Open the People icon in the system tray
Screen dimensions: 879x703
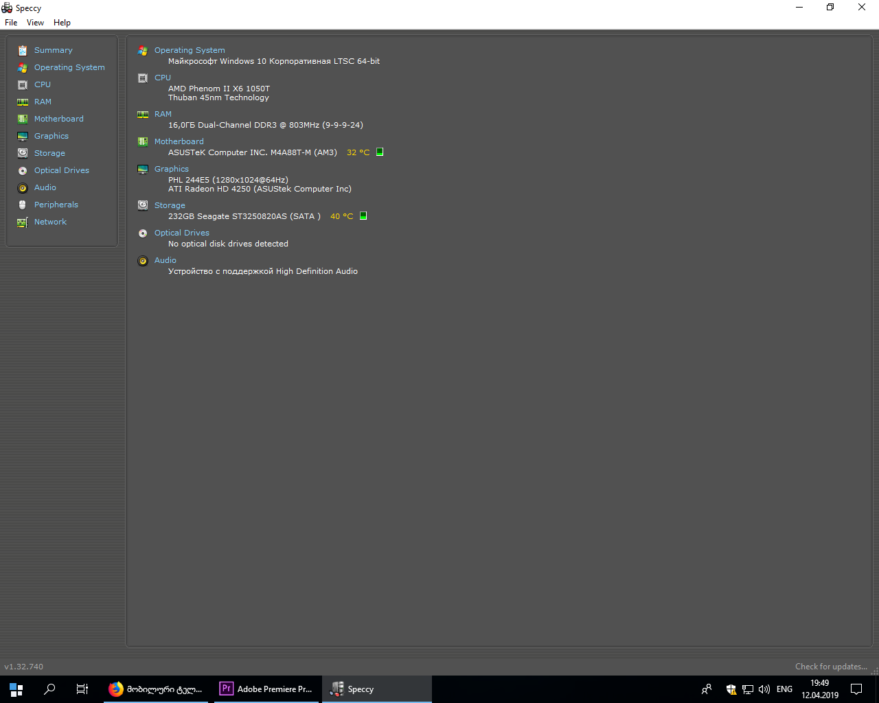click(x=707, y=689)
